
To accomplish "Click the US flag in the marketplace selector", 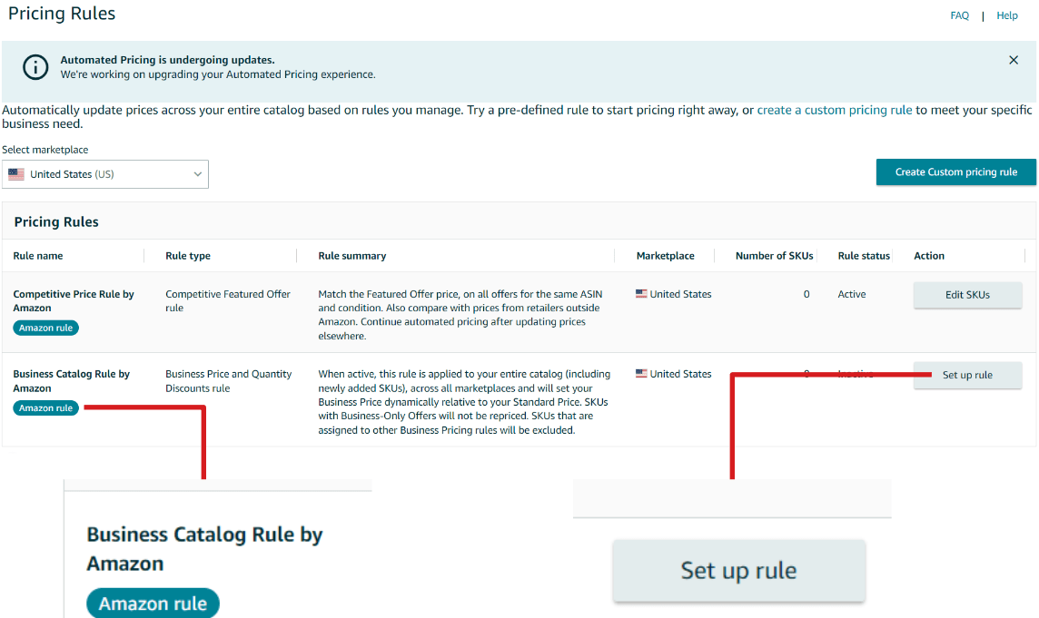I will pos(15,173).
